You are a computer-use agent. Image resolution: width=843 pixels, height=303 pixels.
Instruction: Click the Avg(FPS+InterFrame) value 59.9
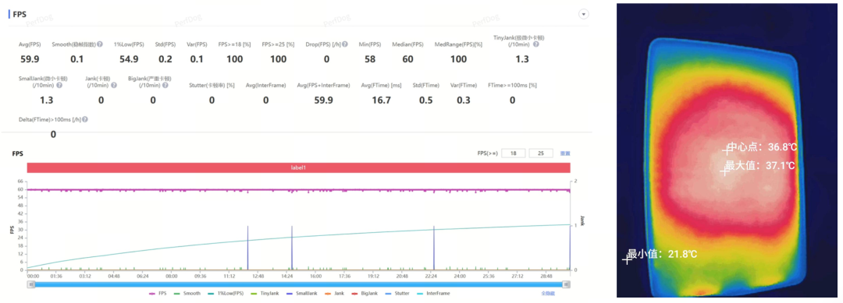324,100
